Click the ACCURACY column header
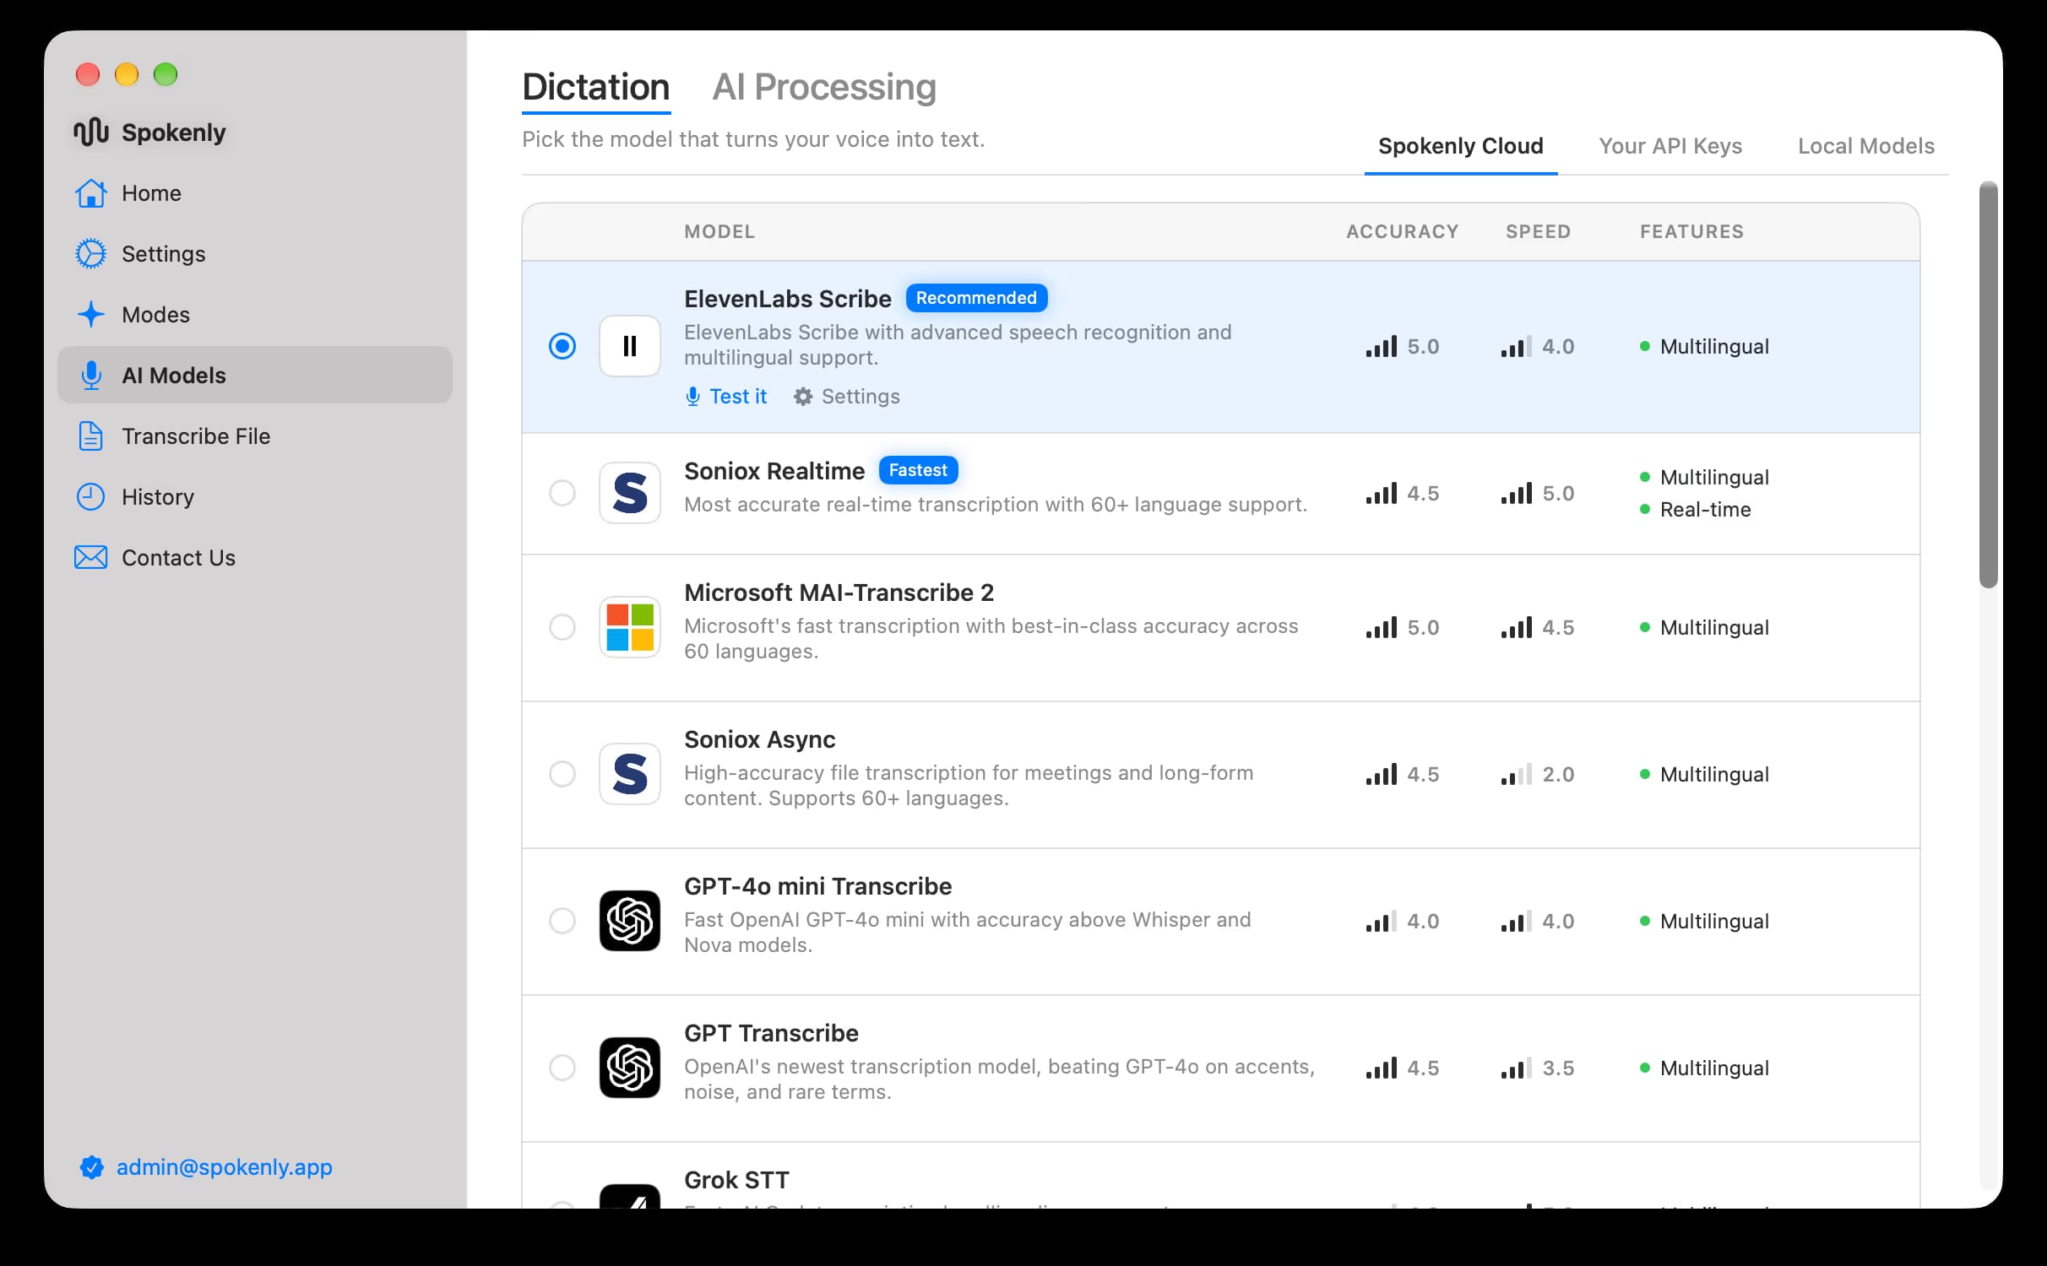 1402,231
